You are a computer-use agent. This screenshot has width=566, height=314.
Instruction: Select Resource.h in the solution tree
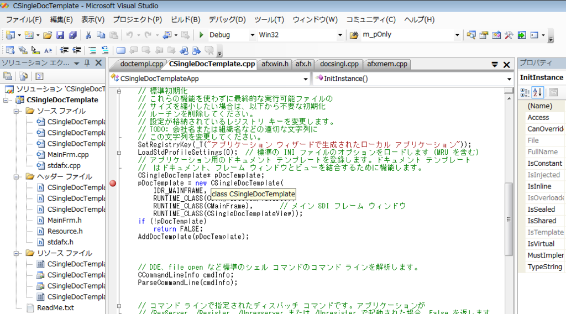65,231
